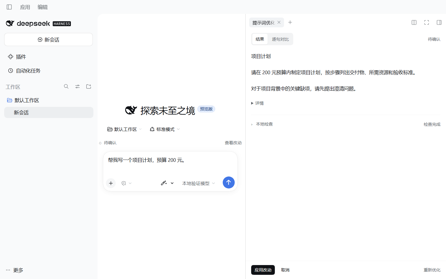The width and height of the screenshot is (446, 279).
Task: Open 更多 options at sidebar bottom
Action: (x=14, y=270)
